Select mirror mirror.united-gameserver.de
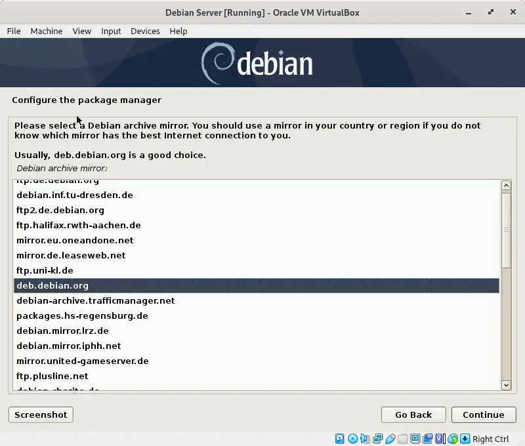Image resolution: width=525 pixels, height=446 pixels. [257, 361]
